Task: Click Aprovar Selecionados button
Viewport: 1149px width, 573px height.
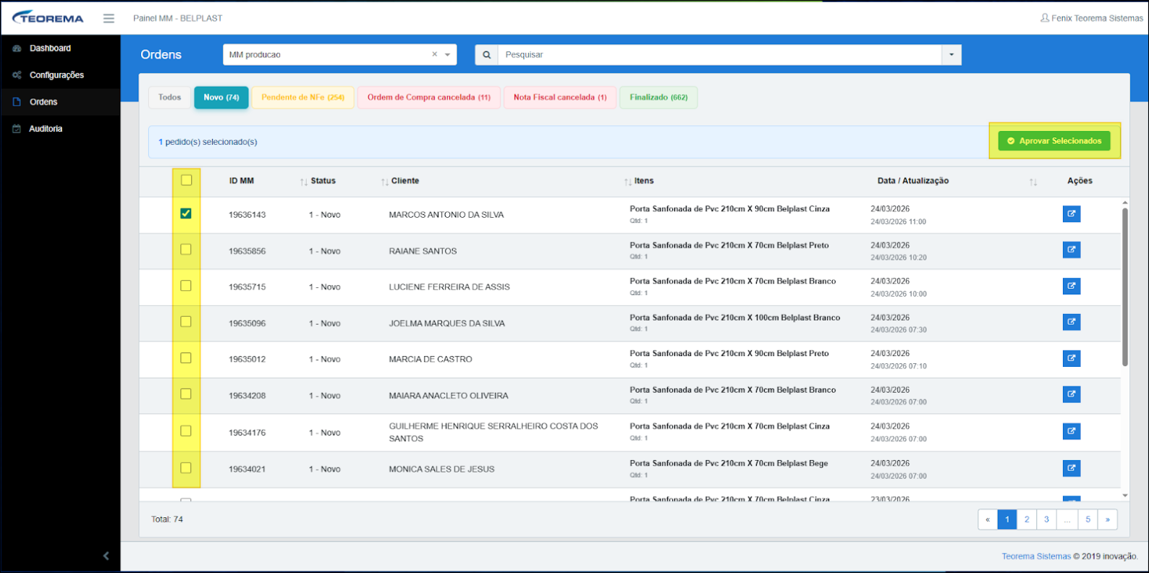Action: pyautogui.click(x=1054, y=141)
